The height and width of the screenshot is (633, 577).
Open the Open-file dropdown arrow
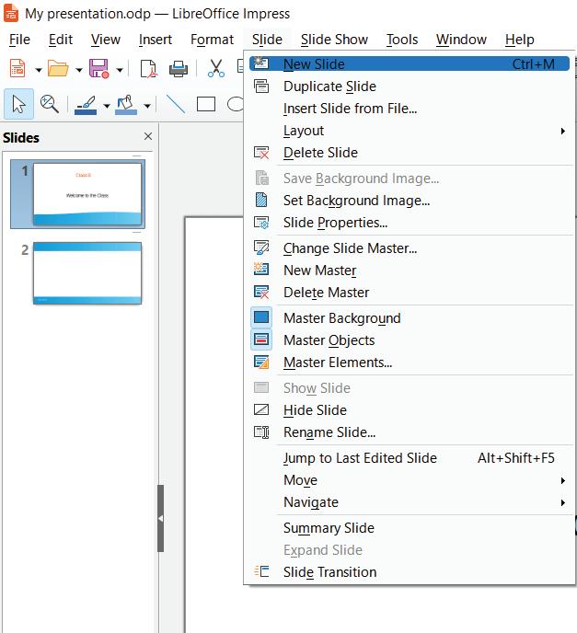click(x=79, y=70)
